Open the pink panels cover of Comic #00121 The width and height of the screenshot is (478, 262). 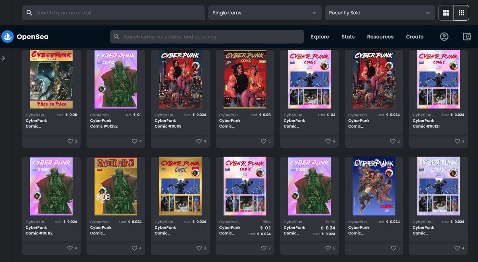(x=439, y=79)
